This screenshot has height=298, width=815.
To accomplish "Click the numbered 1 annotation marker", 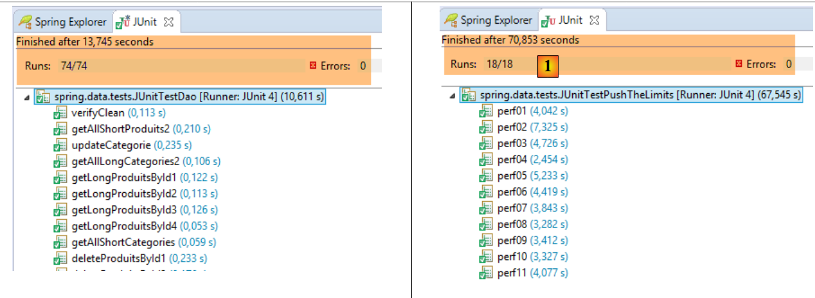I will coord(548,66).
